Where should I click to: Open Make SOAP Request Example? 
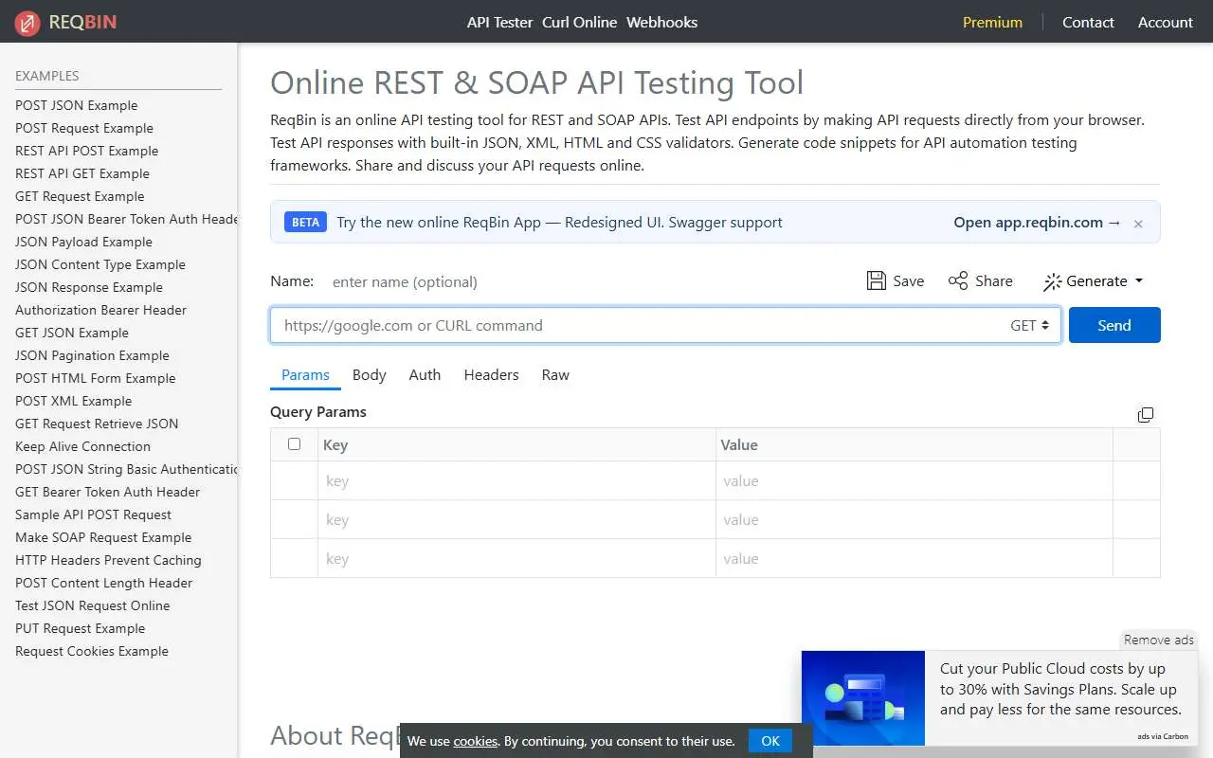pos(103,537)
